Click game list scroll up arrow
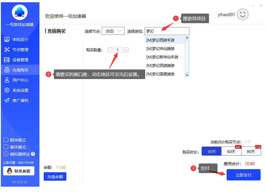This screenshot has height=192, width=266. (187, 38)
